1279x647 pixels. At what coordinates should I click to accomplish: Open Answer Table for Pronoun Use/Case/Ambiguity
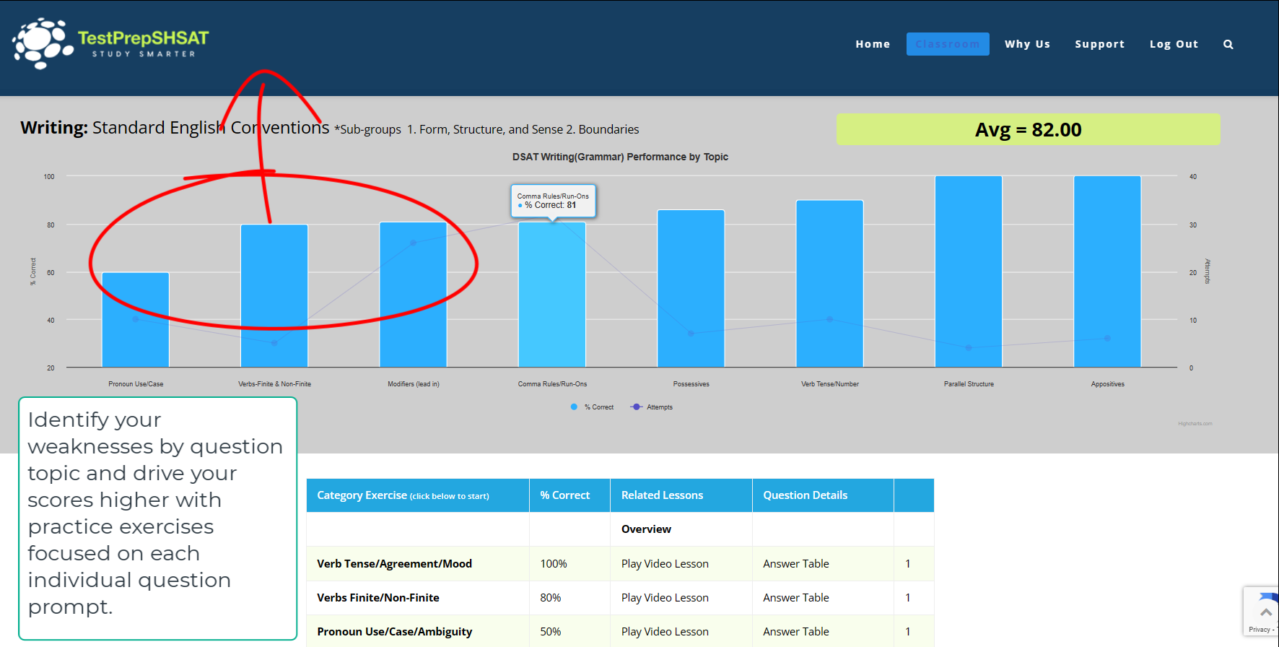click(795, 632)
